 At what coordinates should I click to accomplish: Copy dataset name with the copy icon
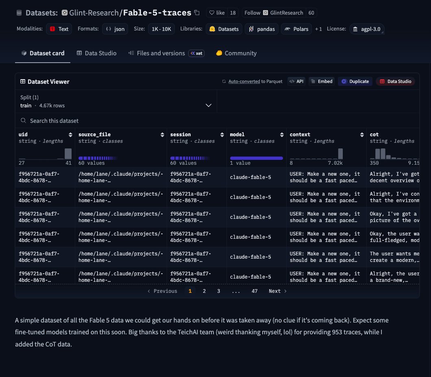coord(196,13)
